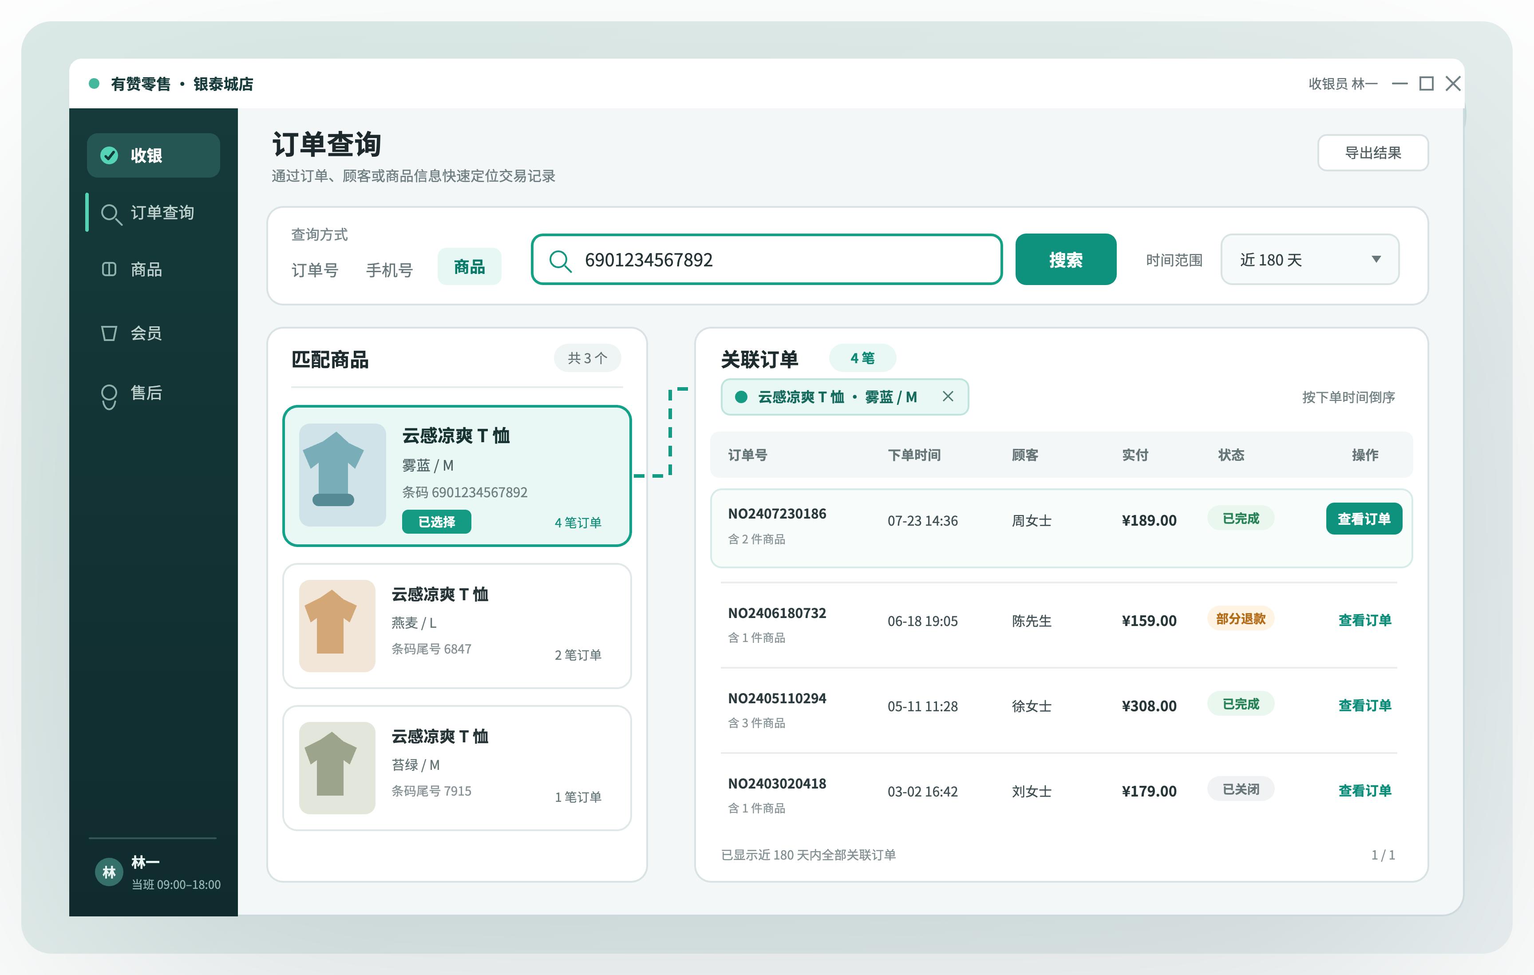This screenshot has height=975, width=1534.
Task: Click the 已关闭 status tag
Action: pos(1240,789)
